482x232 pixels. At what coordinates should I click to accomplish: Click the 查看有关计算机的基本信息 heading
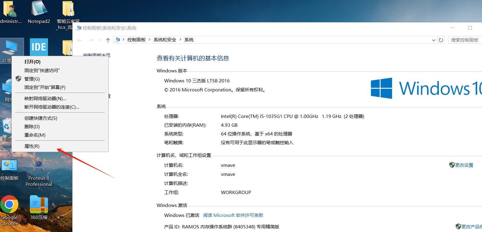click(x=193, y=58)
